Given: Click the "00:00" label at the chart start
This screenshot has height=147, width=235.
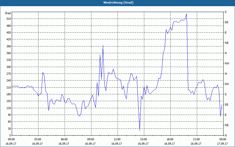Looking at the screenshot, I should tap(11, 139).
